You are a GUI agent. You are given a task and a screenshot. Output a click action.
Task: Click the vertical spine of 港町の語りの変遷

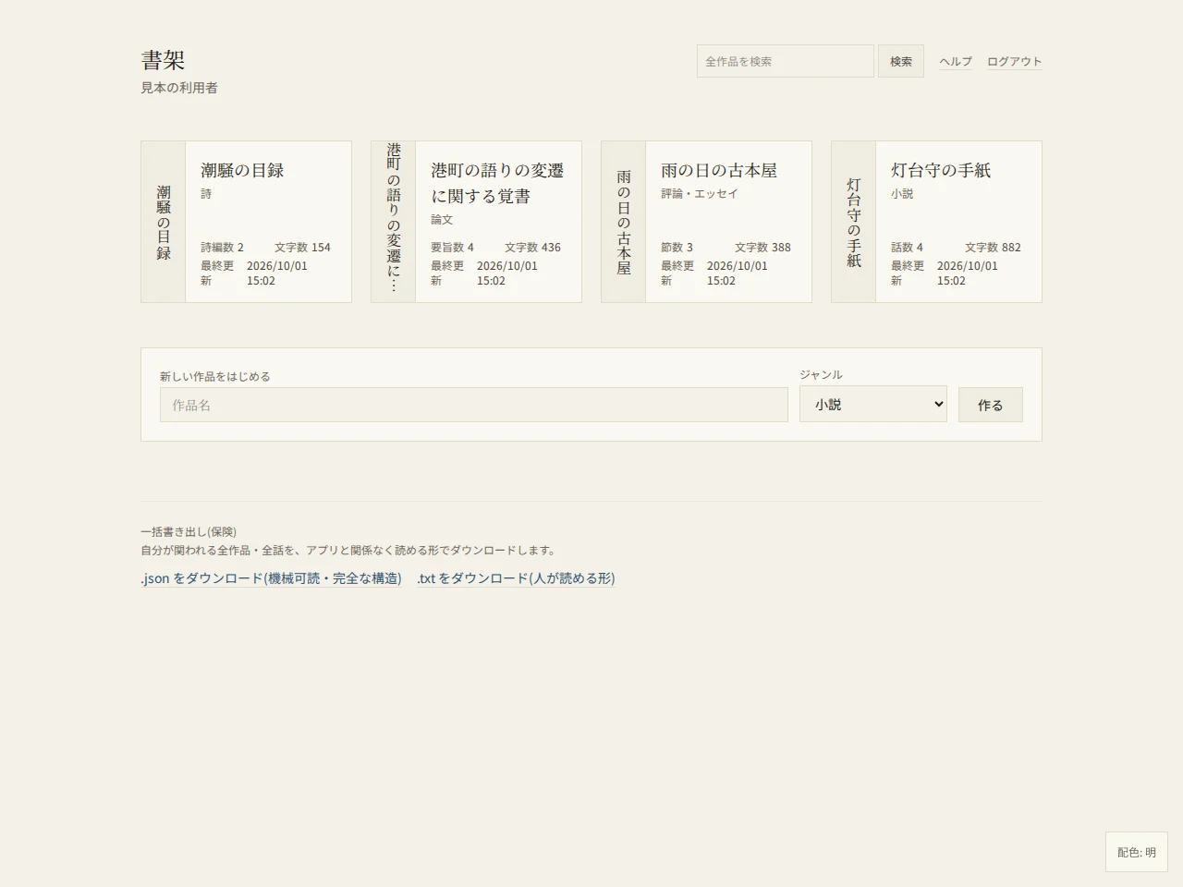point(394,222)
